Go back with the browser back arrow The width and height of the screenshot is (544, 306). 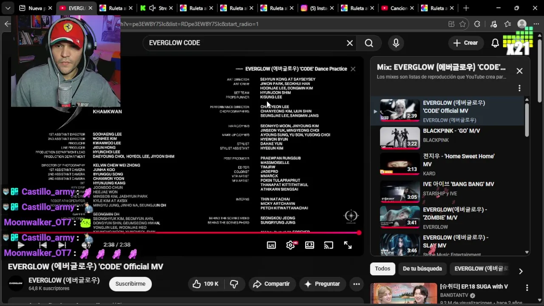click(7, 24)
